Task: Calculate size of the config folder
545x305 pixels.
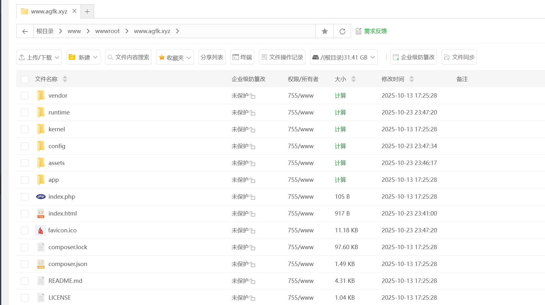Action: click(340, 146)
